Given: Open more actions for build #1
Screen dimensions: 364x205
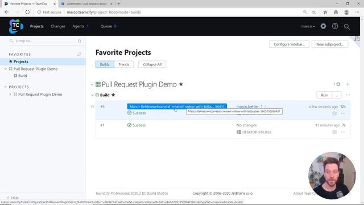Looking at the screenshot, I should [343, 132].
